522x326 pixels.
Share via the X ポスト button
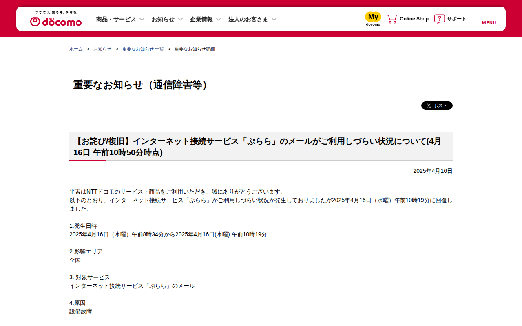437,106
